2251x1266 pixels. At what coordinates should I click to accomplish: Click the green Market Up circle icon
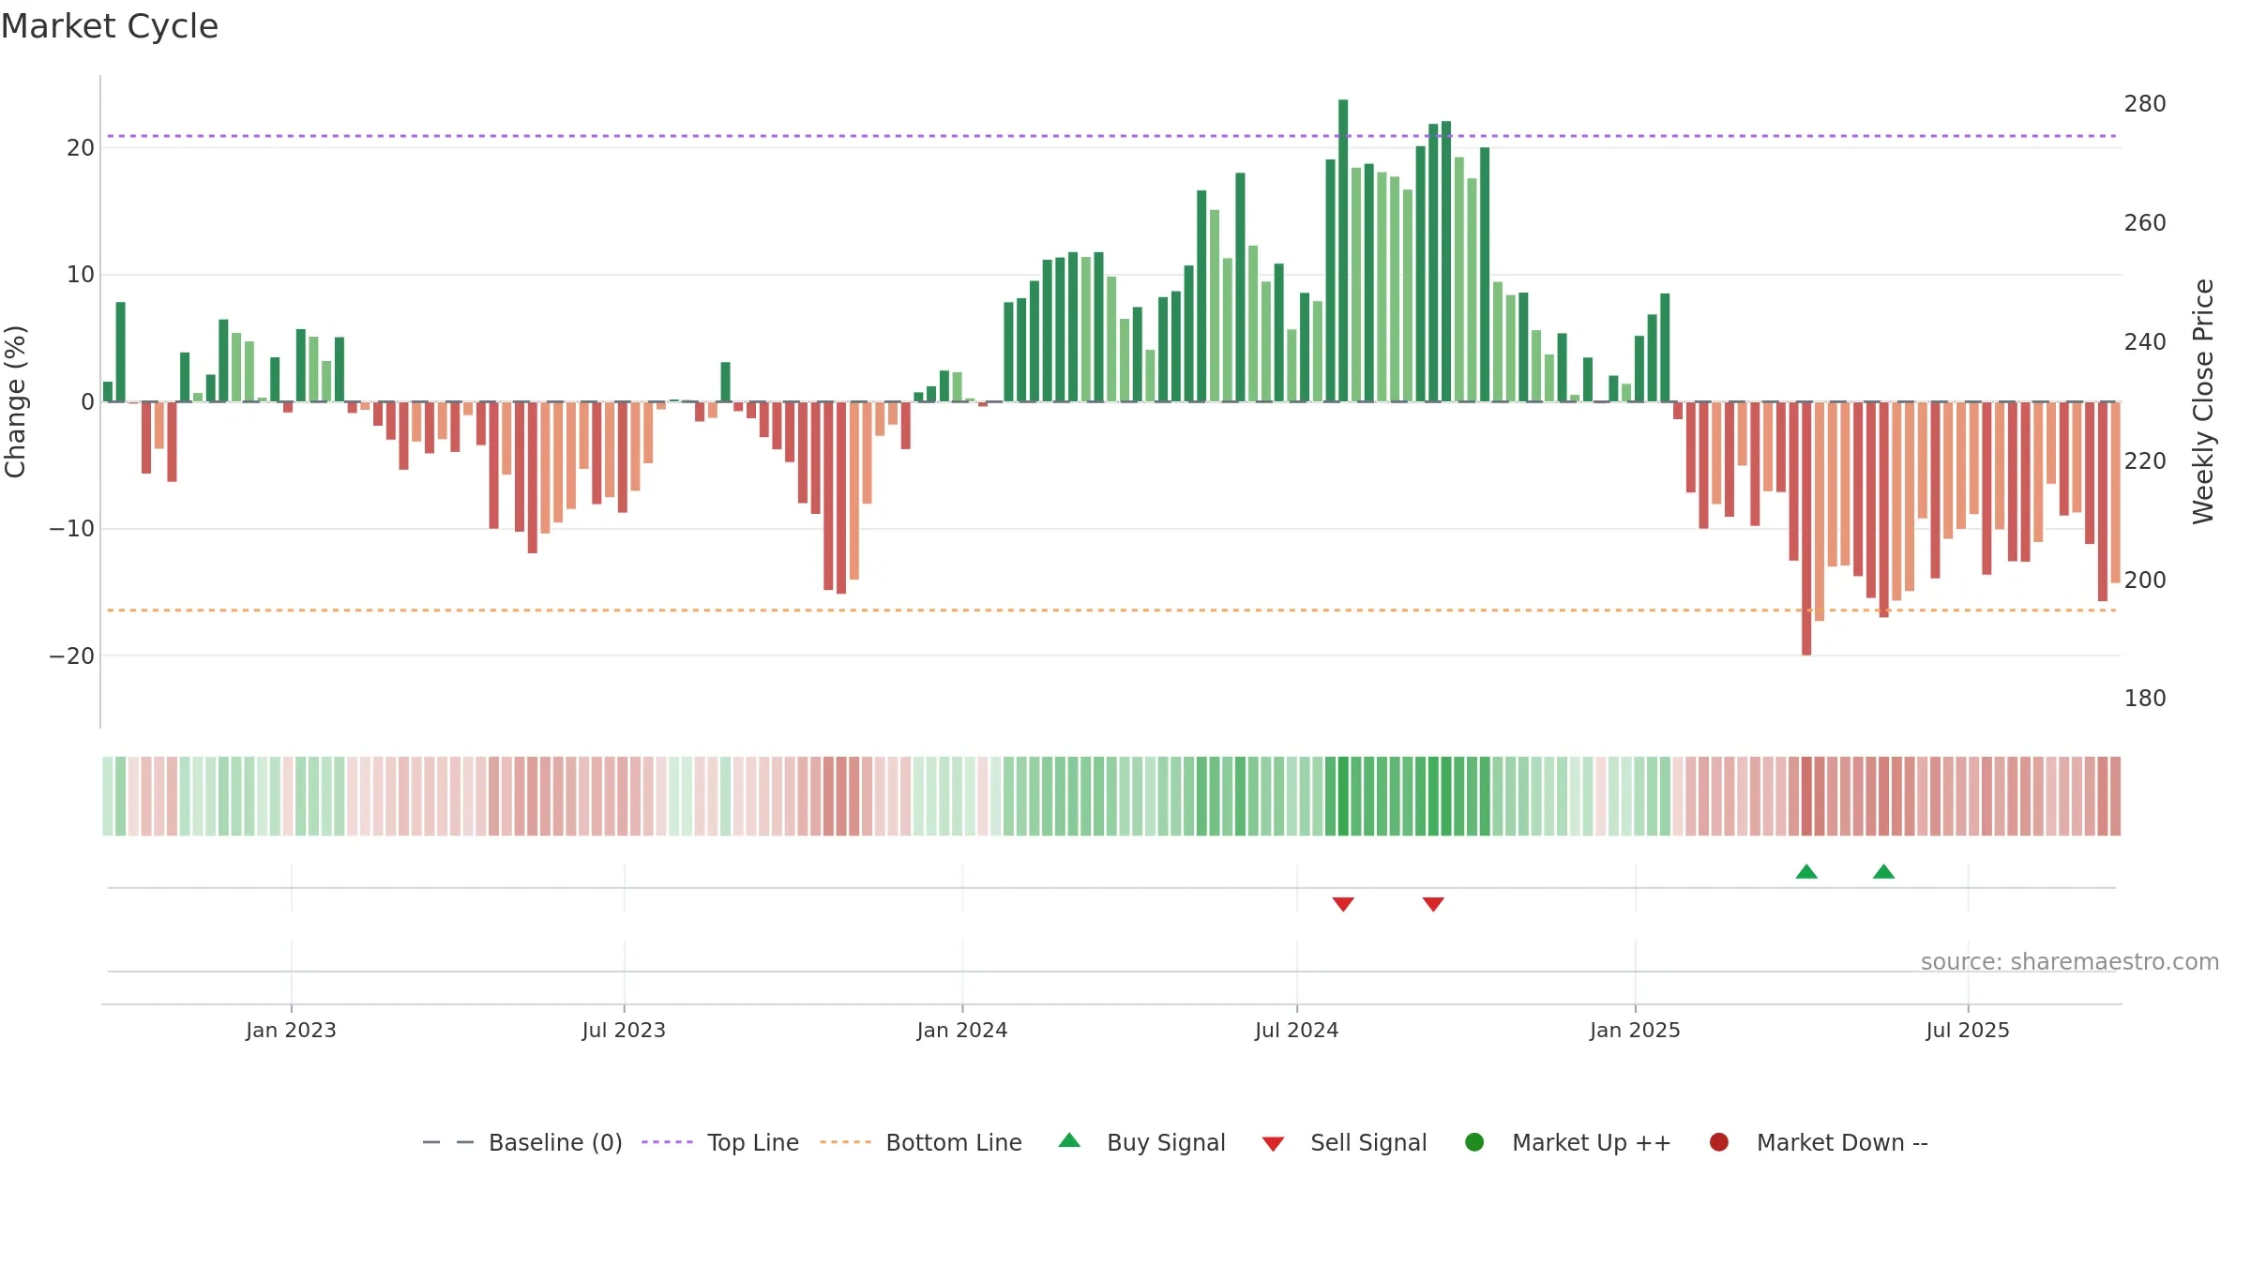click(1474, 1142)
